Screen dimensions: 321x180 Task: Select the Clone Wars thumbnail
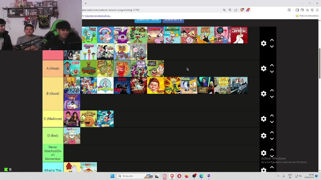206,85
